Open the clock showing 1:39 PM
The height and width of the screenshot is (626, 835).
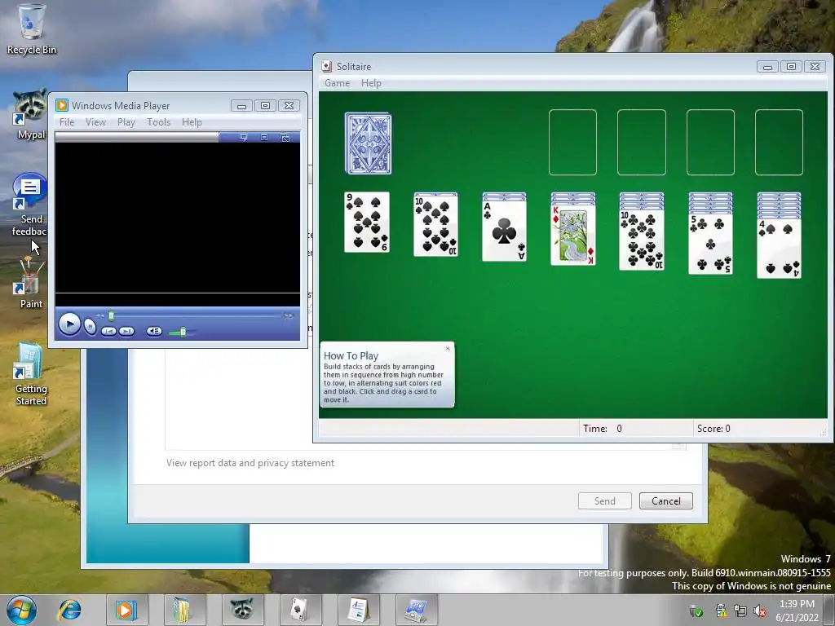coord(797,611)
